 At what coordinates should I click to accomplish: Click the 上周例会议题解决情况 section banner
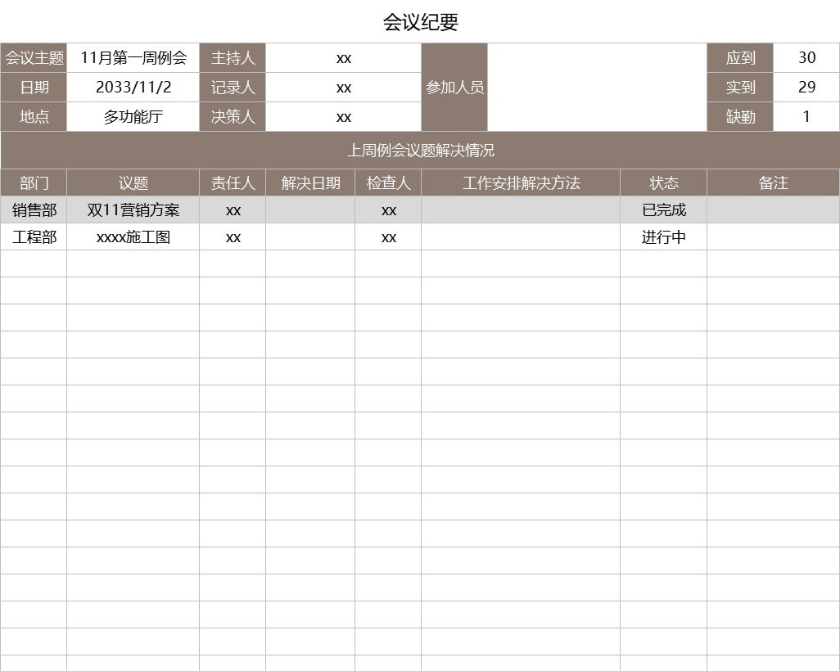(420, 150)
